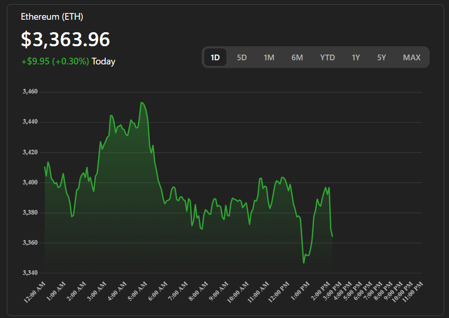Click the 3,400 y-axis label
The height and width of the screenshot is (318, 449).
click(30, 182)
